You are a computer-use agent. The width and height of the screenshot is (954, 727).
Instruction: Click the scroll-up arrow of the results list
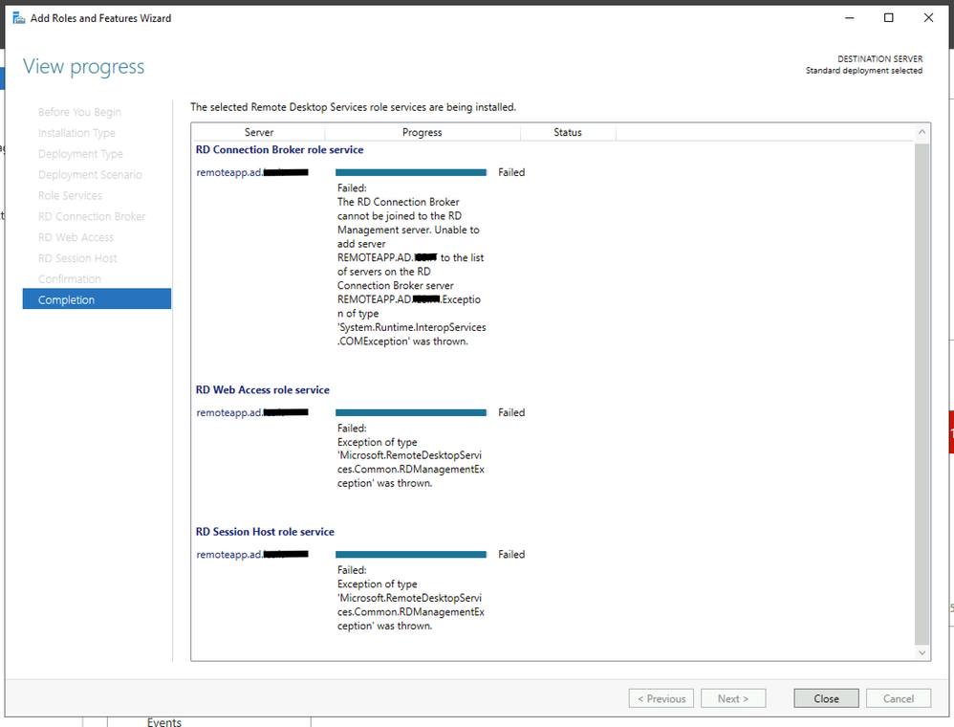pyautogui.click(x=921, y=131)
